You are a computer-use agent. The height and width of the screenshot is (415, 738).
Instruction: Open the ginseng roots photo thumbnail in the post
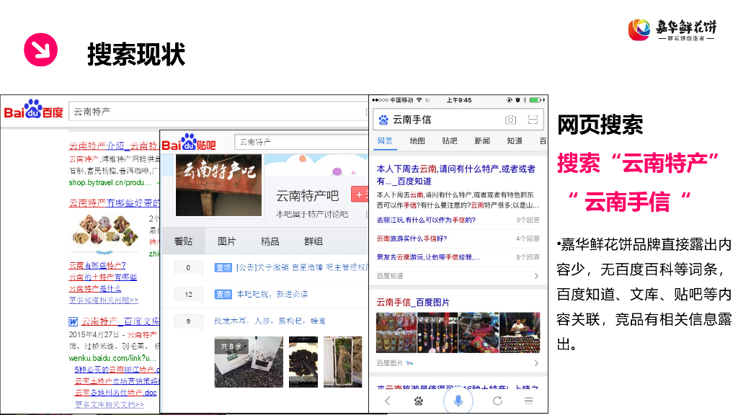click(x=342, y=362)
